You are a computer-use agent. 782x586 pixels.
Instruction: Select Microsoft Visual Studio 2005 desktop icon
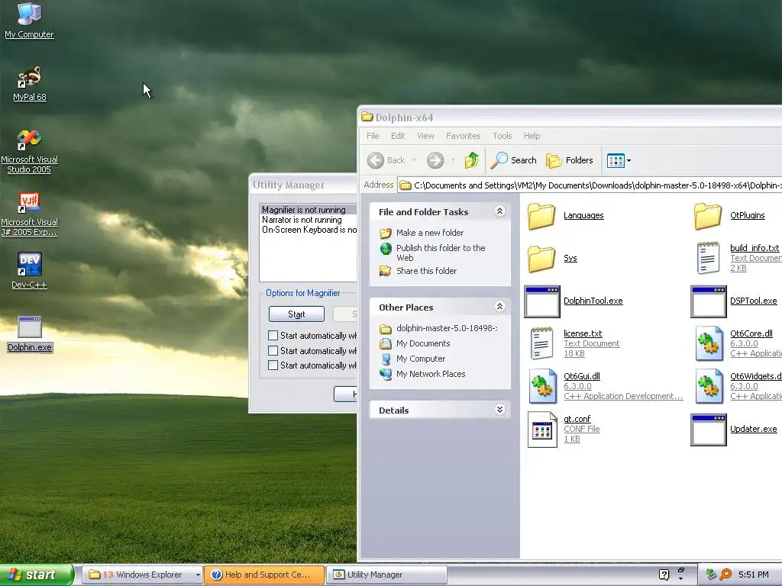pos(30,152)
